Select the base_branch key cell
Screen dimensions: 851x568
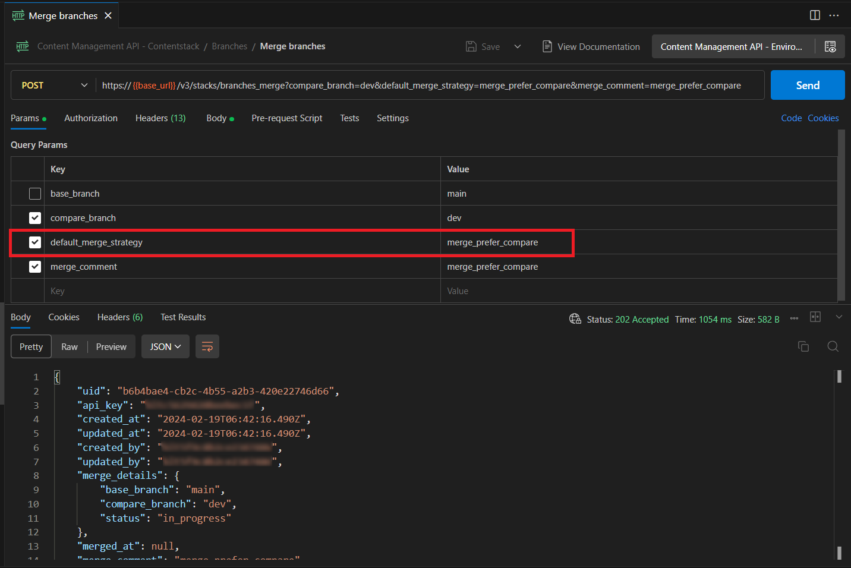tap(242, 194)
